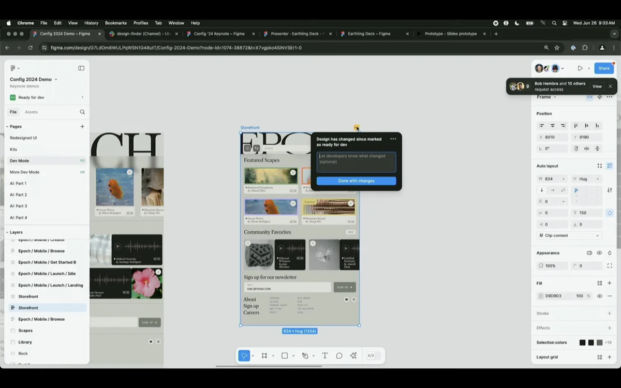The height and width of the screenshot is (388, 621).
Task: Open the Figma main menu logo
Action: tap(13, 68)
